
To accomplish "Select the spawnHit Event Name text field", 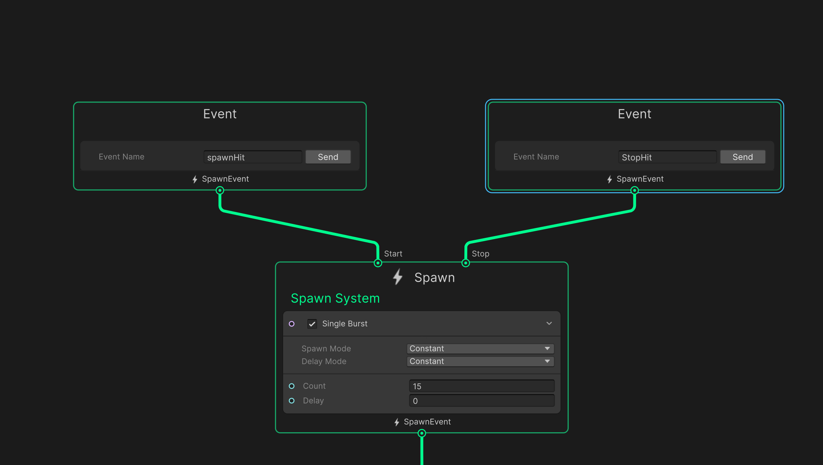I will [x=253, y=157].
